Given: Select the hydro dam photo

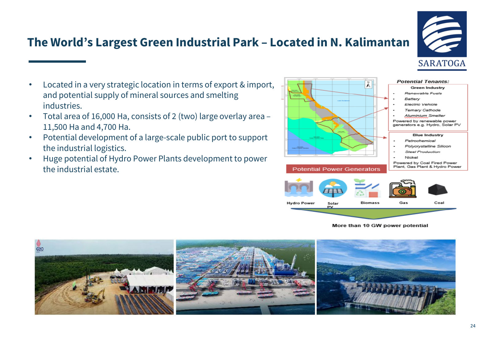Looking at the screenshot, I should (x=386, y=277).
